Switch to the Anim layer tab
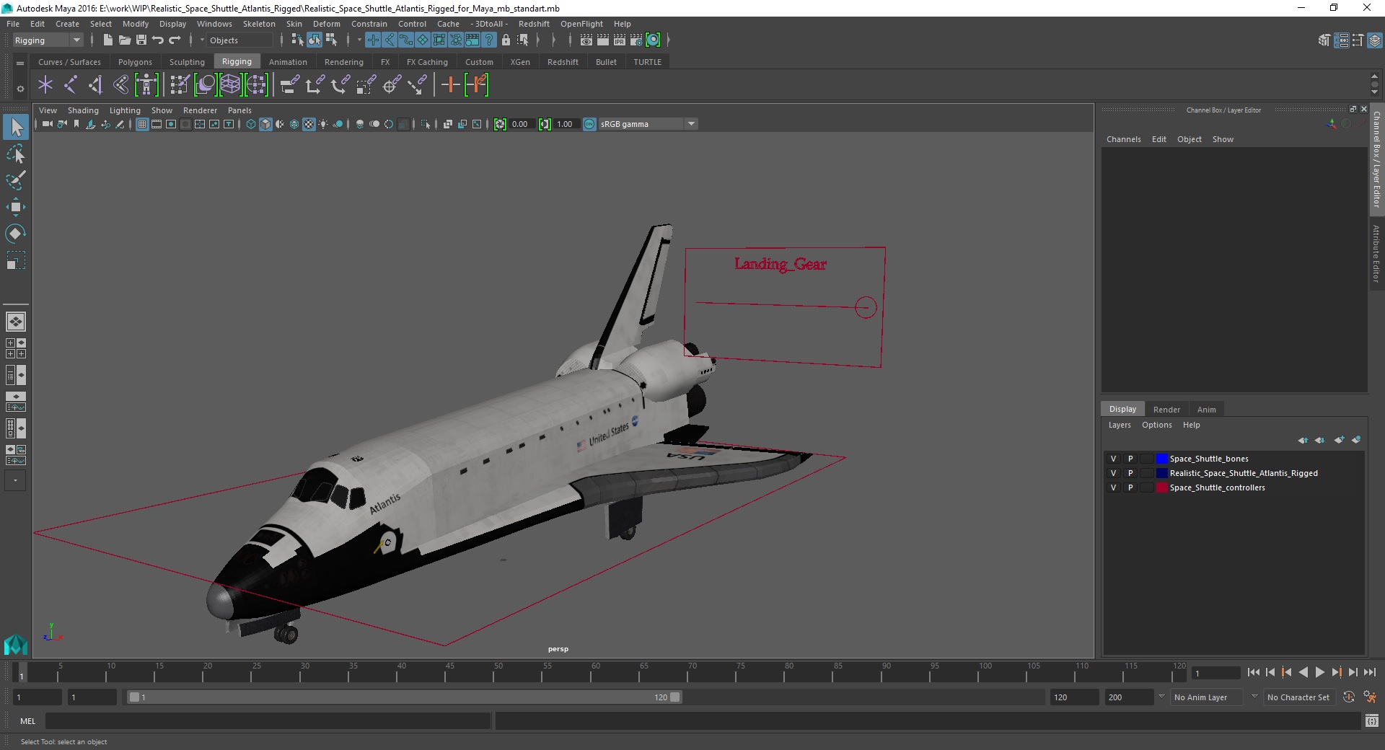Image resolution: width=1385 pixels, height=750 pixels. pyautogui.click(x=1206, y=409)
